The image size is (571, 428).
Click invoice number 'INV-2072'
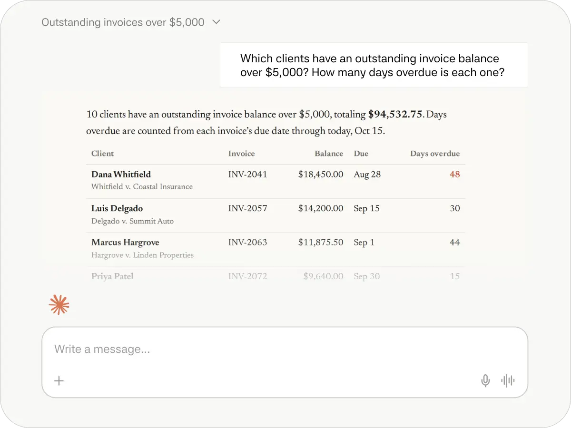pyautogui.click(x=247, y=276)
